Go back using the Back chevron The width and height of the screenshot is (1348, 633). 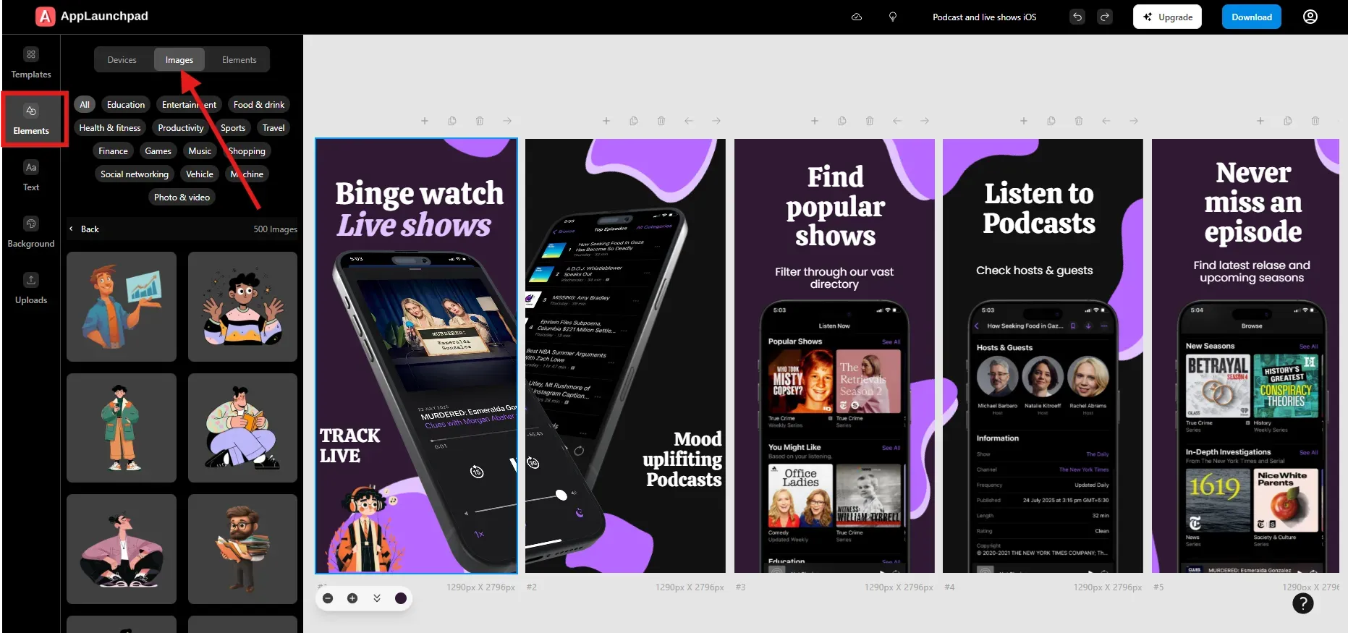pyautogui.click(x=72, y=229)
